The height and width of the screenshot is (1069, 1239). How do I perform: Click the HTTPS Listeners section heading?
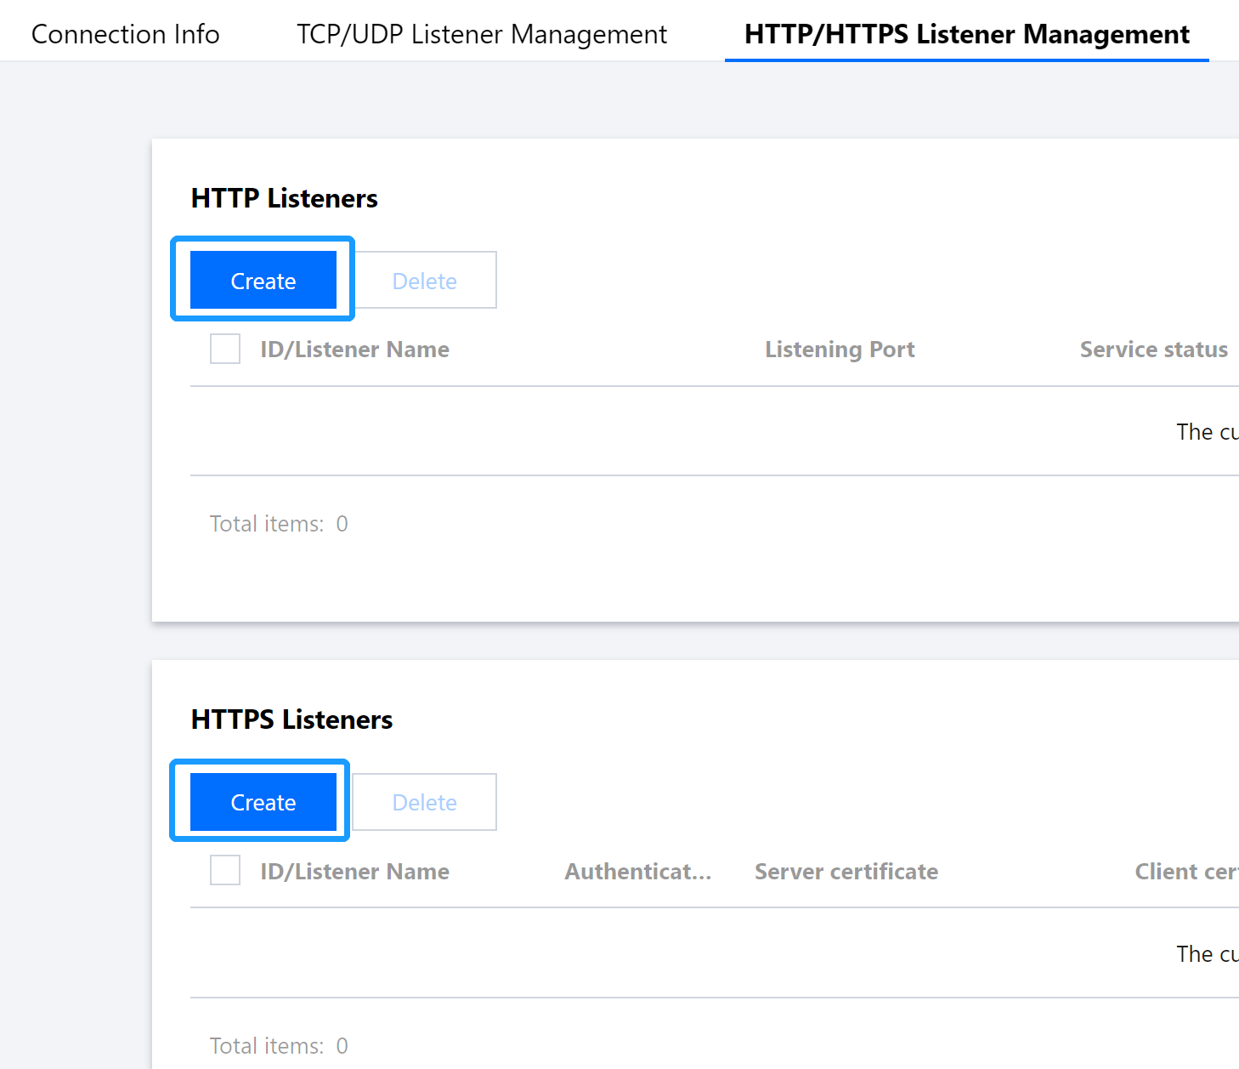(x=291, y=719)
